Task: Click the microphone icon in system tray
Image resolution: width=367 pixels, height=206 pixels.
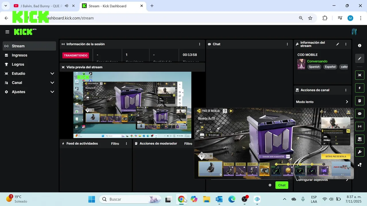Action: (x=303, y=199)
